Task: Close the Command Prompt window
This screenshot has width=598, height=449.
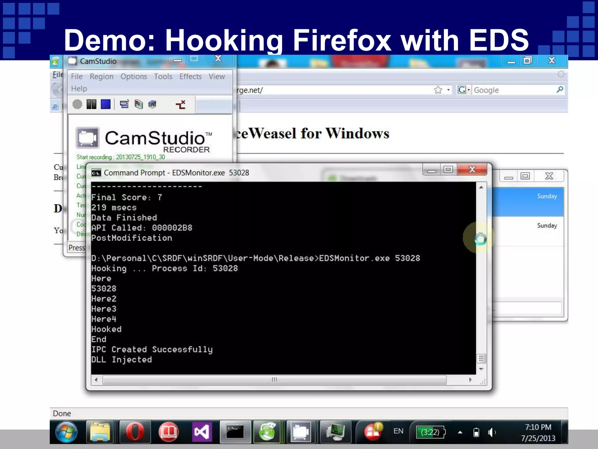Action: tap(472, 170)
